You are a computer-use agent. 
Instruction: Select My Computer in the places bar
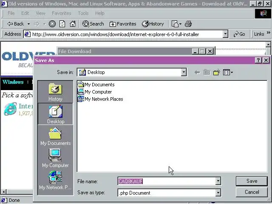55,158
